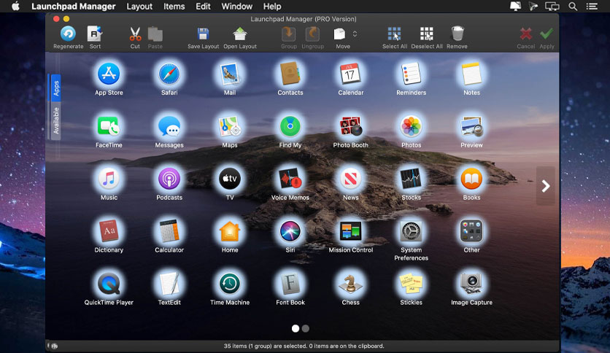Jump to second page indicator dot
610x353 pixels.
click(306, 328)
